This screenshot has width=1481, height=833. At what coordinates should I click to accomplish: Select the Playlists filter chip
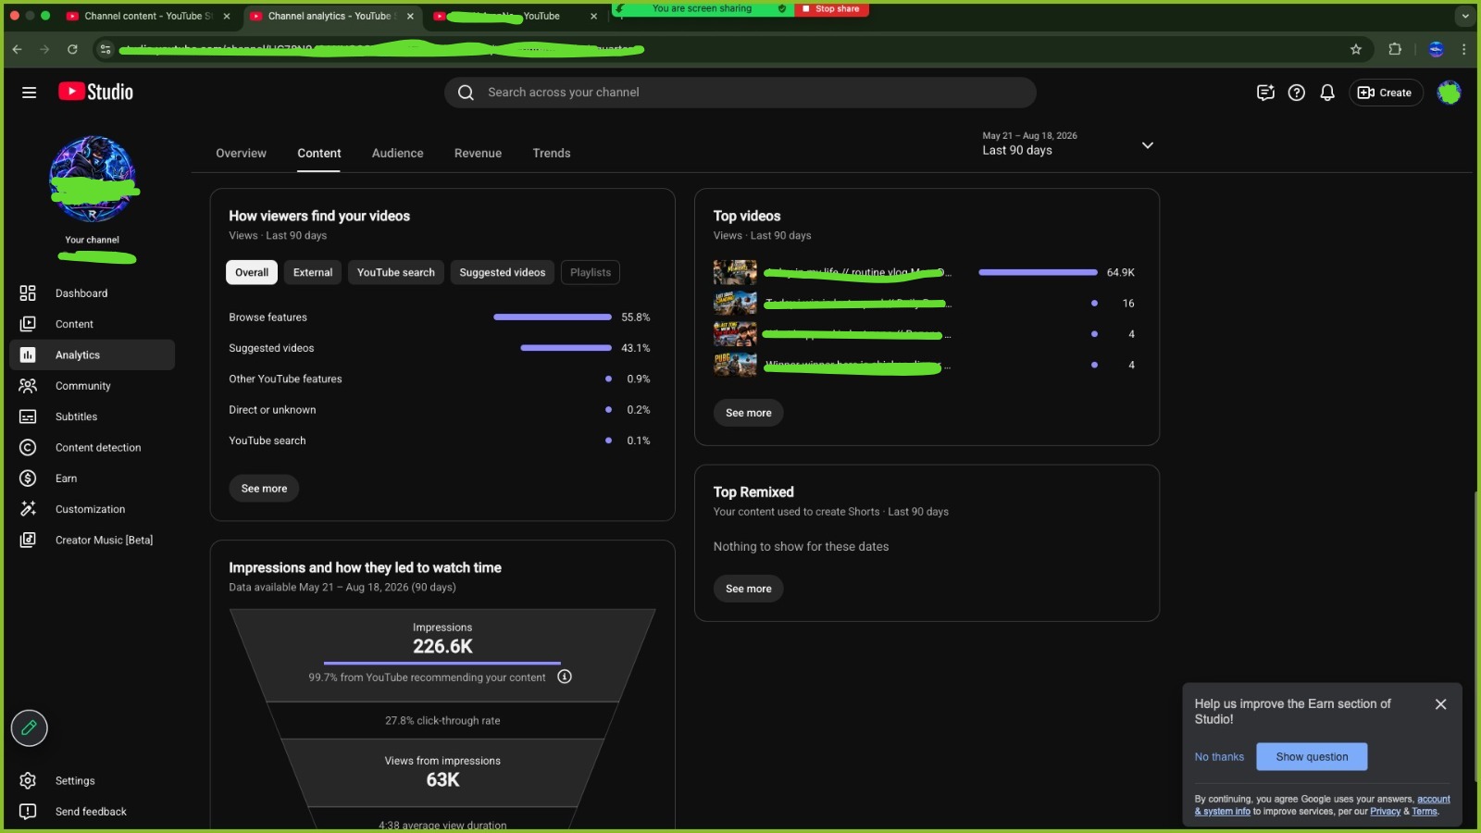tap(591, 272)
